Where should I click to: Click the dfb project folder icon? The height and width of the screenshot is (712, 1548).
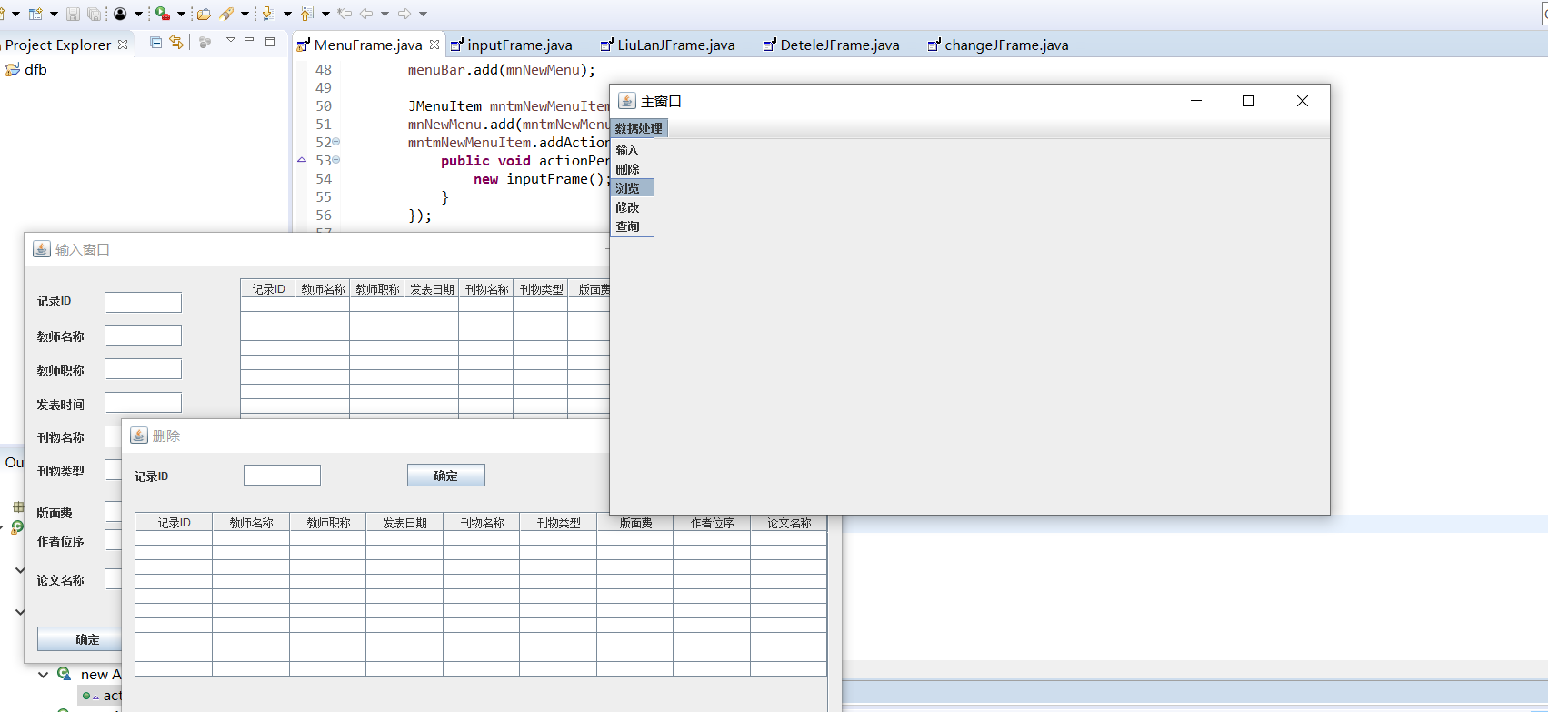[13, 69]
